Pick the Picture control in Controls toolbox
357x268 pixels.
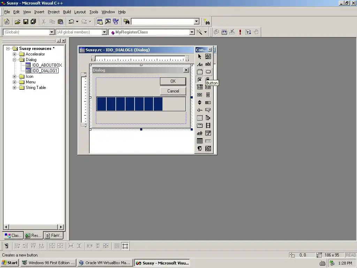208,57
